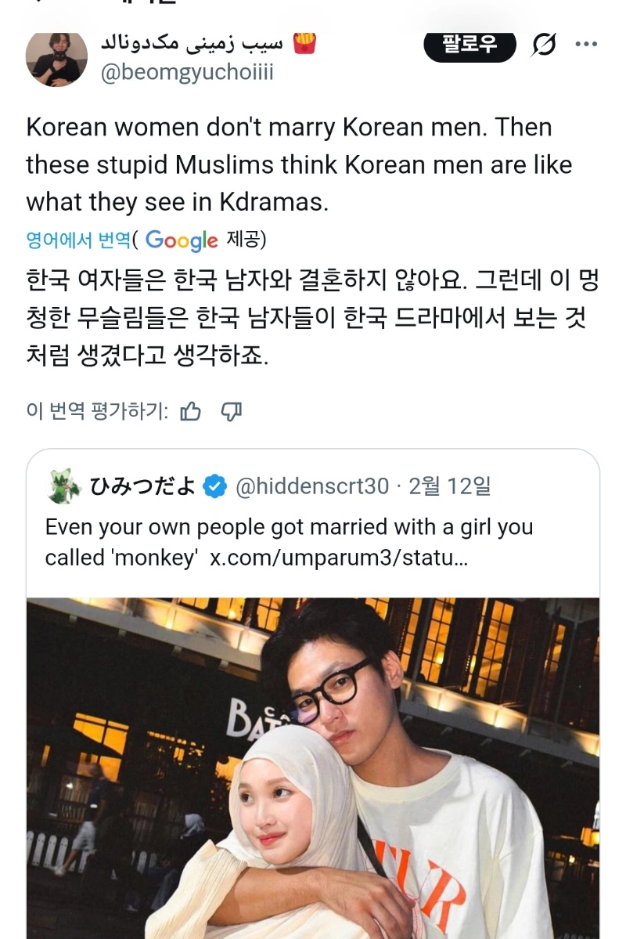This screenshot has height=939, width=626.
Task: Tap the blue verified badge icon
Action: pos(214,487)
